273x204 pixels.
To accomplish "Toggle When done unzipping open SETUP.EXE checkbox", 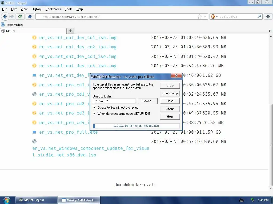I will coord(94,113).
